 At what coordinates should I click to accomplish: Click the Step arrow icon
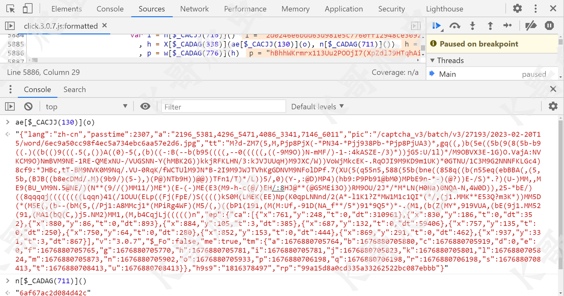tap(508, 25)
